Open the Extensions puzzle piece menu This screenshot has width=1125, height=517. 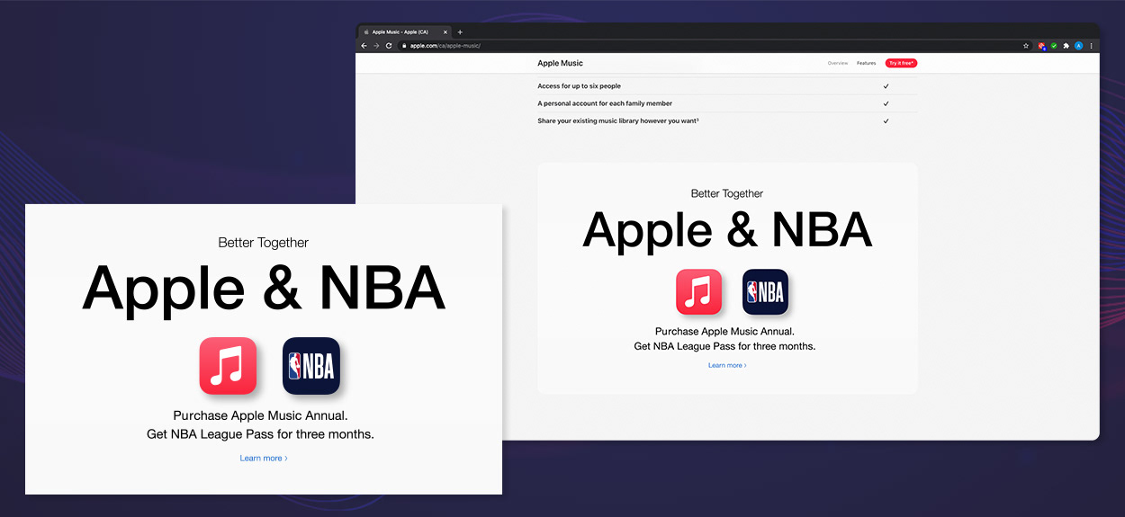tap(1066, 46)
